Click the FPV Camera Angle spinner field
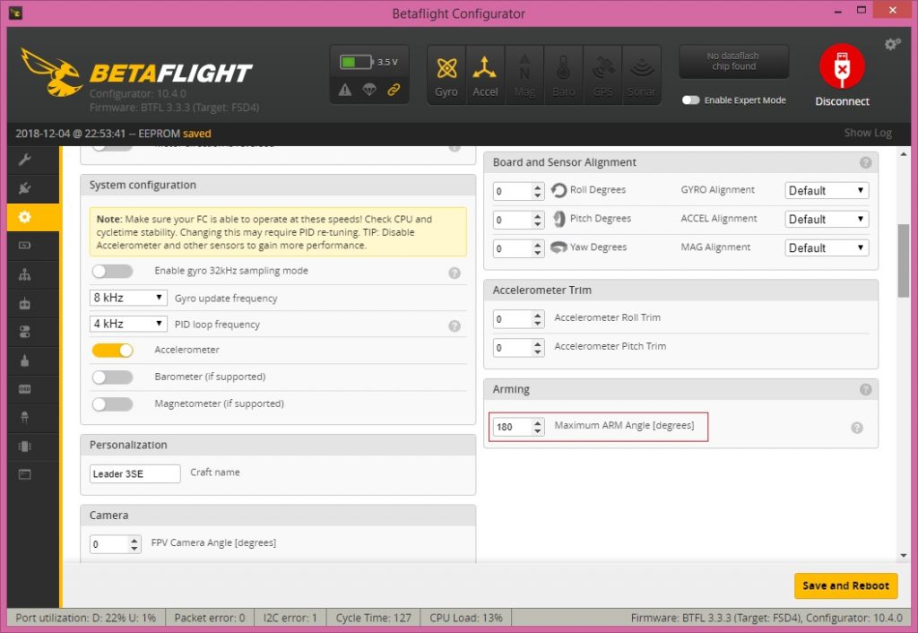This screenshot has width=918, height=633. click(116, 544)
